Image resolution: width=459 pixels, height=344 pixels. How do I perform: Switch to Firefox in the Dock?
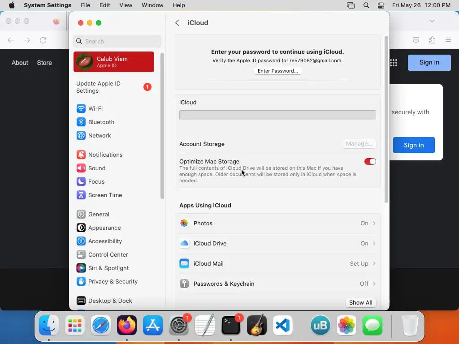[x=127, y=325]
